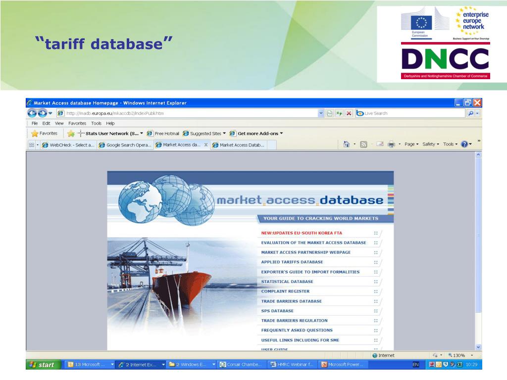Click the browser Back arrow button
This screenshot has width=507, height=380.
(32, 113)
